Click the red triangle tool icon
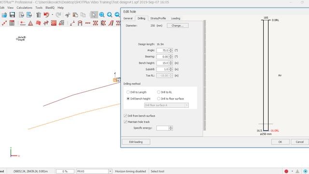This screenshot has height=174, width=309. pyautogui.click(x=30, y=23)
